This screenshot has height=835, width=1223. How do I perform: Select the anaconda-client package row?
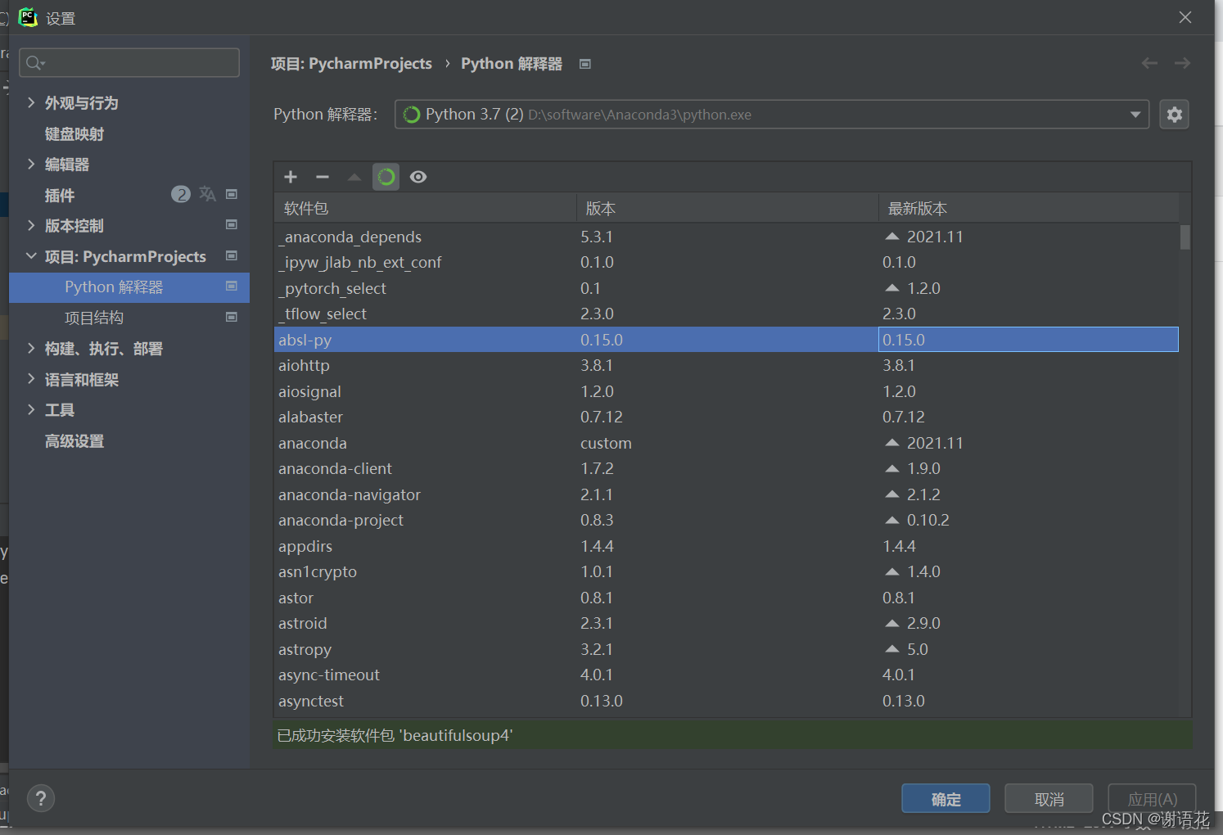pyautogui.click(x=727, y=468)
